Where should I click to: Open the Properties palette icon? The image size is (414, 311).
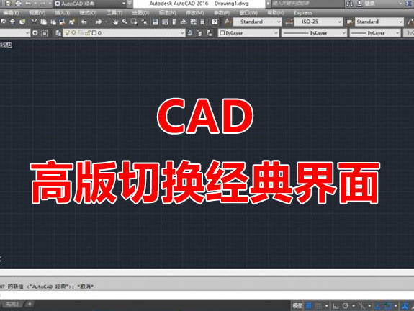pos(156,22)
